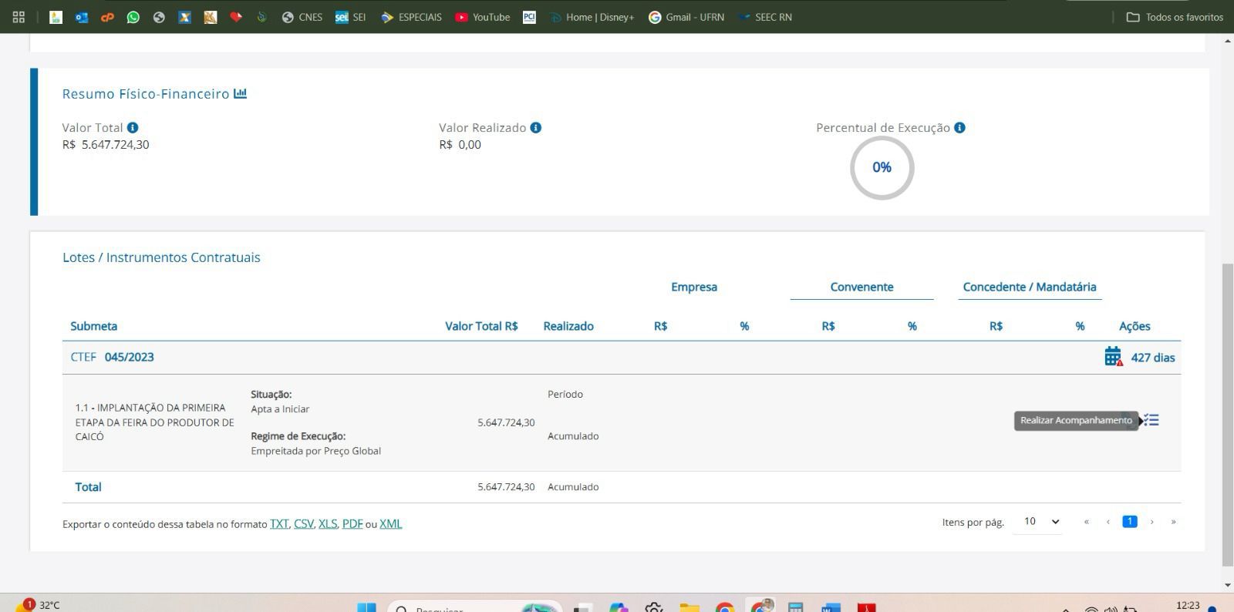Click the calendar alert icon beside 427 dias
1234x612 pixels.
click(x=1113, y=357)
